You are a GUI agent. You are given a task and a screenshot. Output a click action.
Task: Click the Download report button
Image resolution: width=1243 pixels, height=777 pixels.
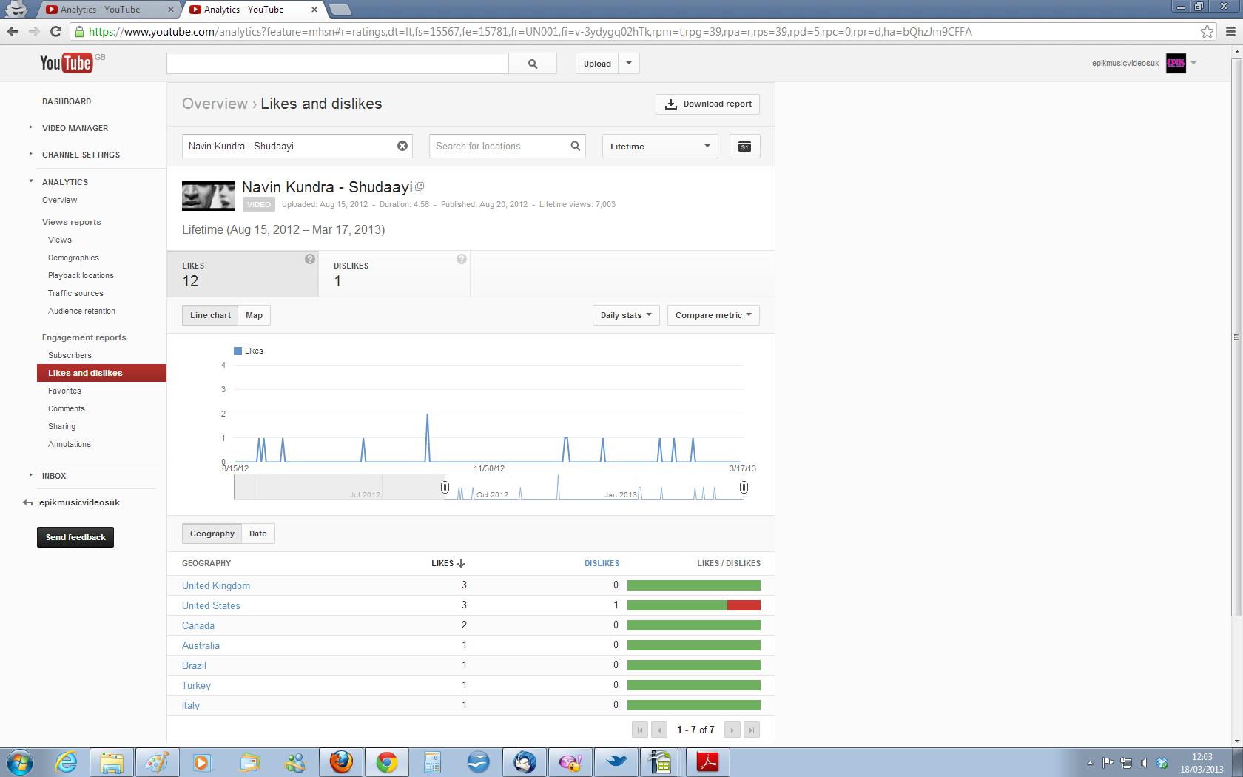pyautogui.click(x=708, y=104)
